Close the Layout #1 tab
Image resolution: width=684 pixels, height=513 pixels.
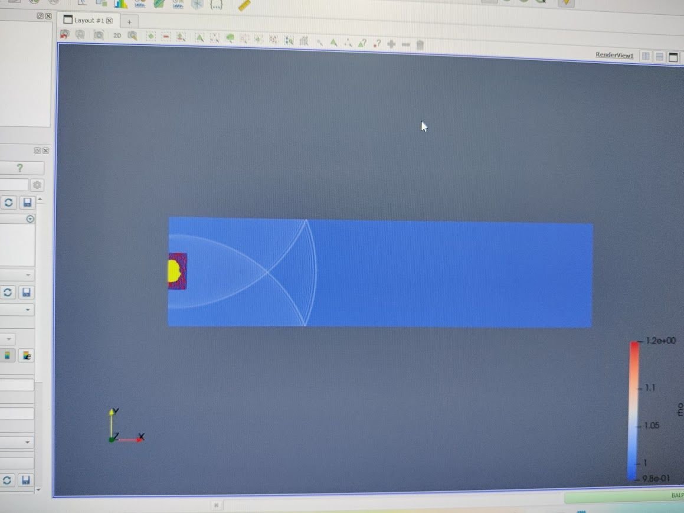coord(110,21)
